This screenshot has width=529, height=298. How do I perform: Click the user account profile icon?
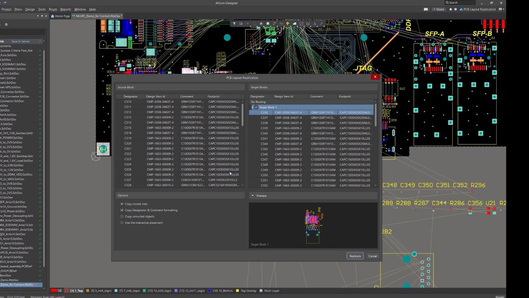coord(500,9)
